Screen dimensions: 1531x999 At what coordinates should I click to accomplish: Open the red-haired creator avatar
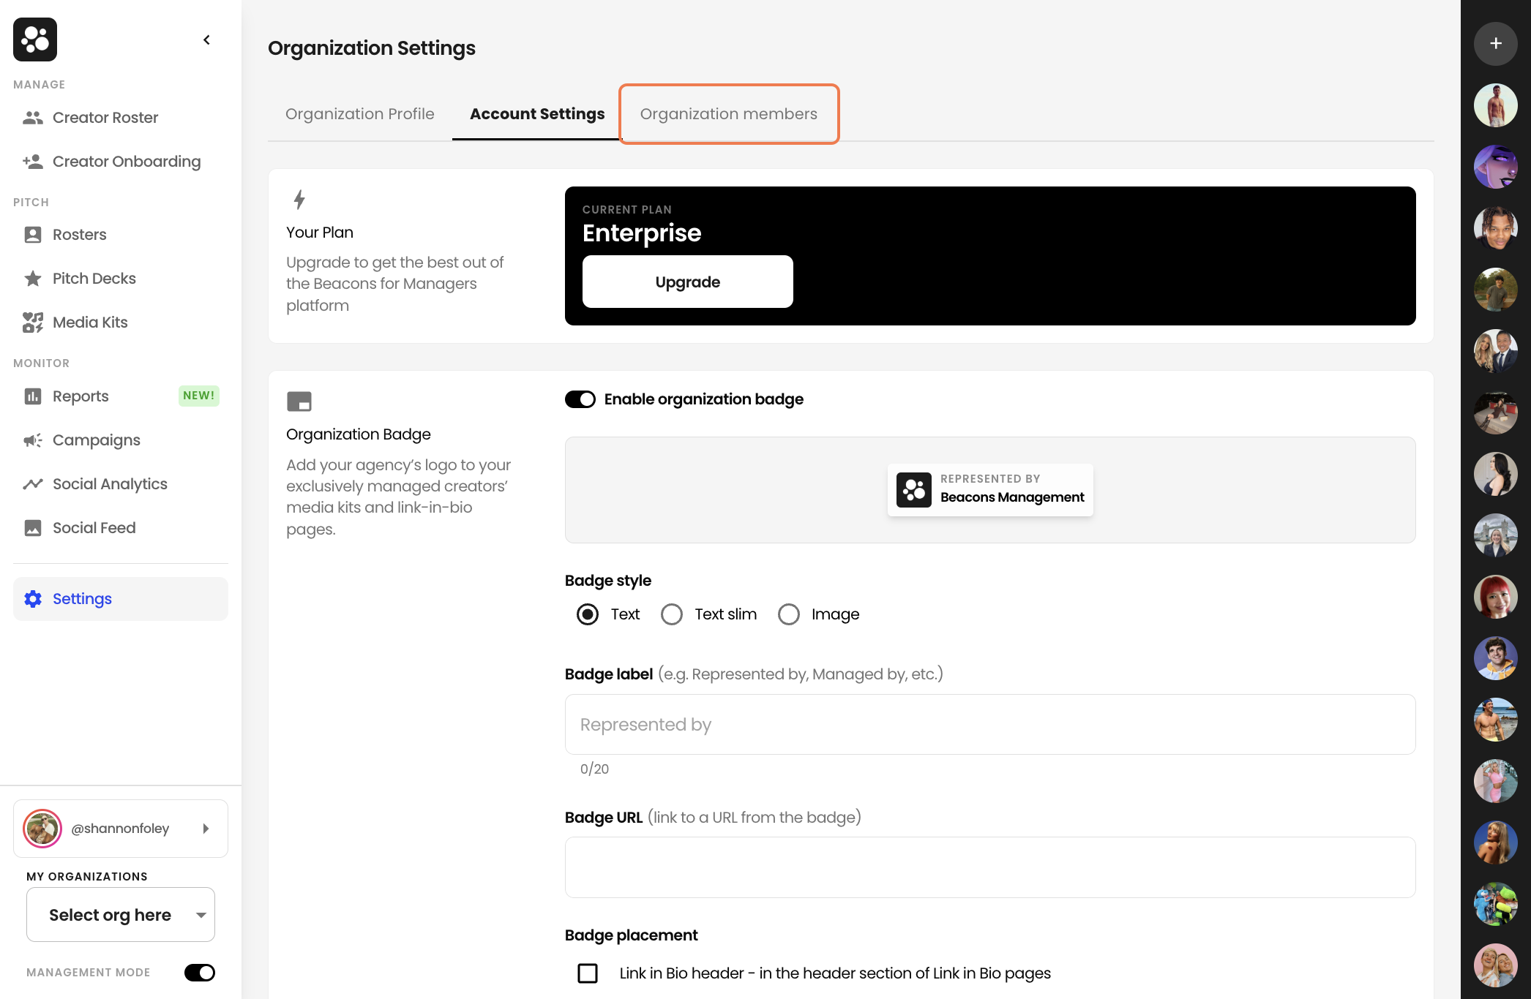tap(1496, 597)
